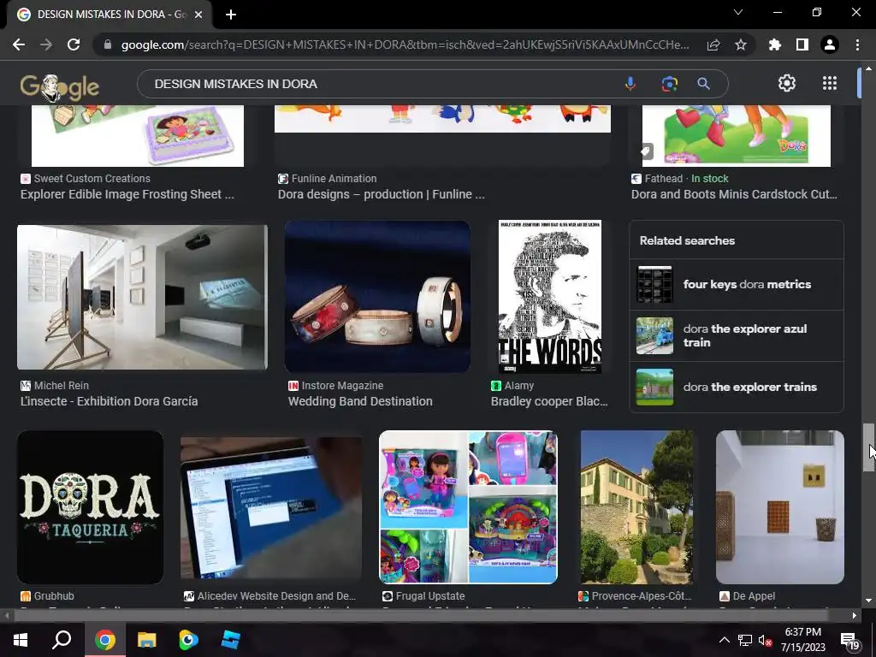Open the Dora Taqueria skull logo image

click(91, 507)
